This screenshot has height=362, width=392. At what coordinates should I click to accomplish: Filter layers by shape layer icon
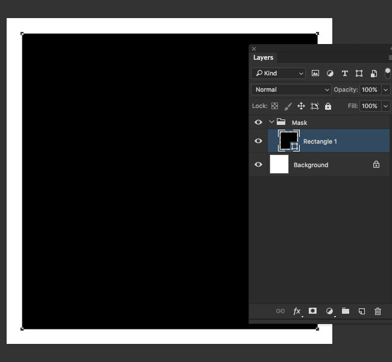pyautogui.click(x=359, y=73)
